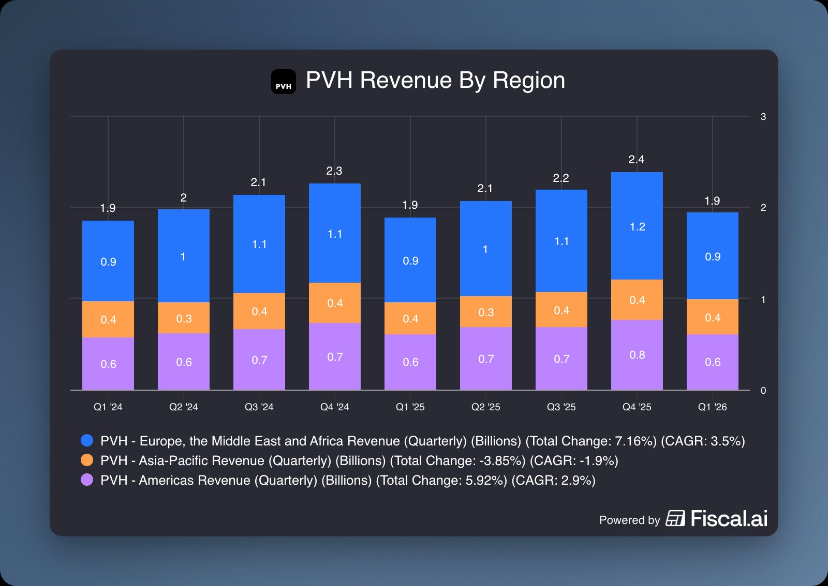The width and height of the screenshot is (828, 586).
Task: Click the blue Europe segment of Q4 '24 bar
Action: (335, 233)
